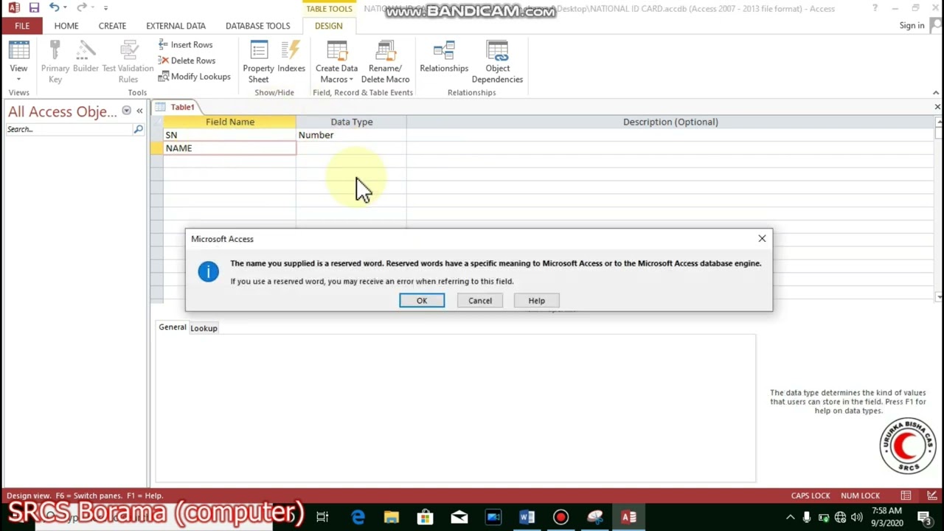Click Bandicam record icon in taskbar
Screen dimensions: 944x531
(x=560, y=518)
